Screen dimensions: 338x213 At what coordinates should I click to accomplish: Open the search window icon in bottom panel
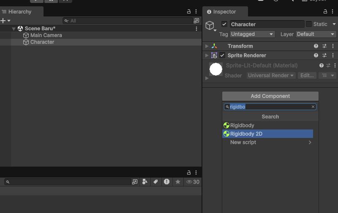pos(135,182)
